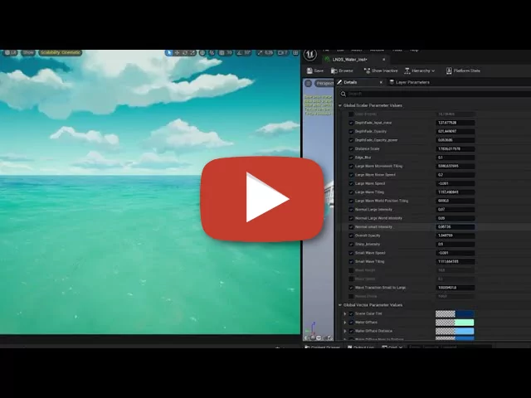Close the Details tab
The width and height of the screenshot is (531, 398).
coord(381,82)
